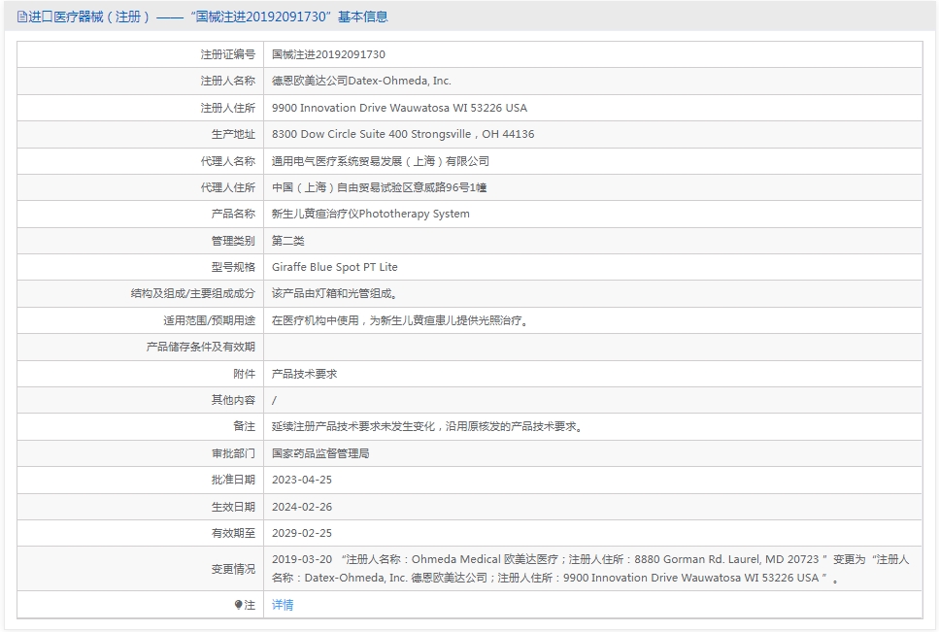The width and height of the screenshot is (939, 632).
Task: Select registration number value 国械注进20192091730 in table
Action: pos(328,54)
